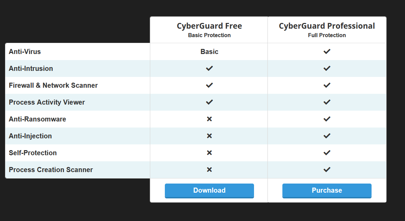Click the Basic text in Anti-Virus row
This screenshot has width=405, height=221.
pyautogui.click(x=209, y=52)
